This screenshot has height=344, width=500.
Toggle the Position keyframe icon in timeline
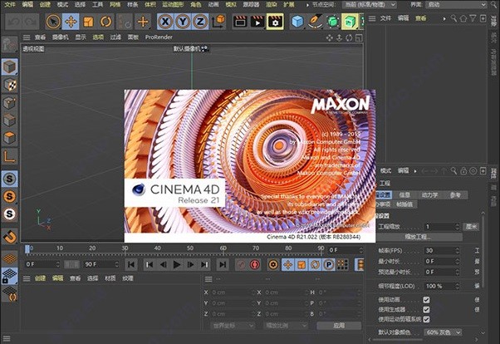coord(287,264)
